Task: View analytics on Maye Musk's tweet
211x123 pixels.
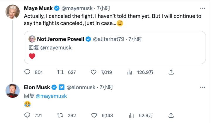Action: tap(130, 72)
